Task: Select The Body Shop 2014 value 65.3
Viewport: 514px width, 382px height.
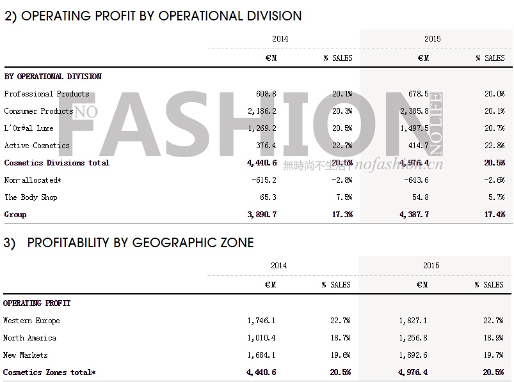Action: [266, 197]
